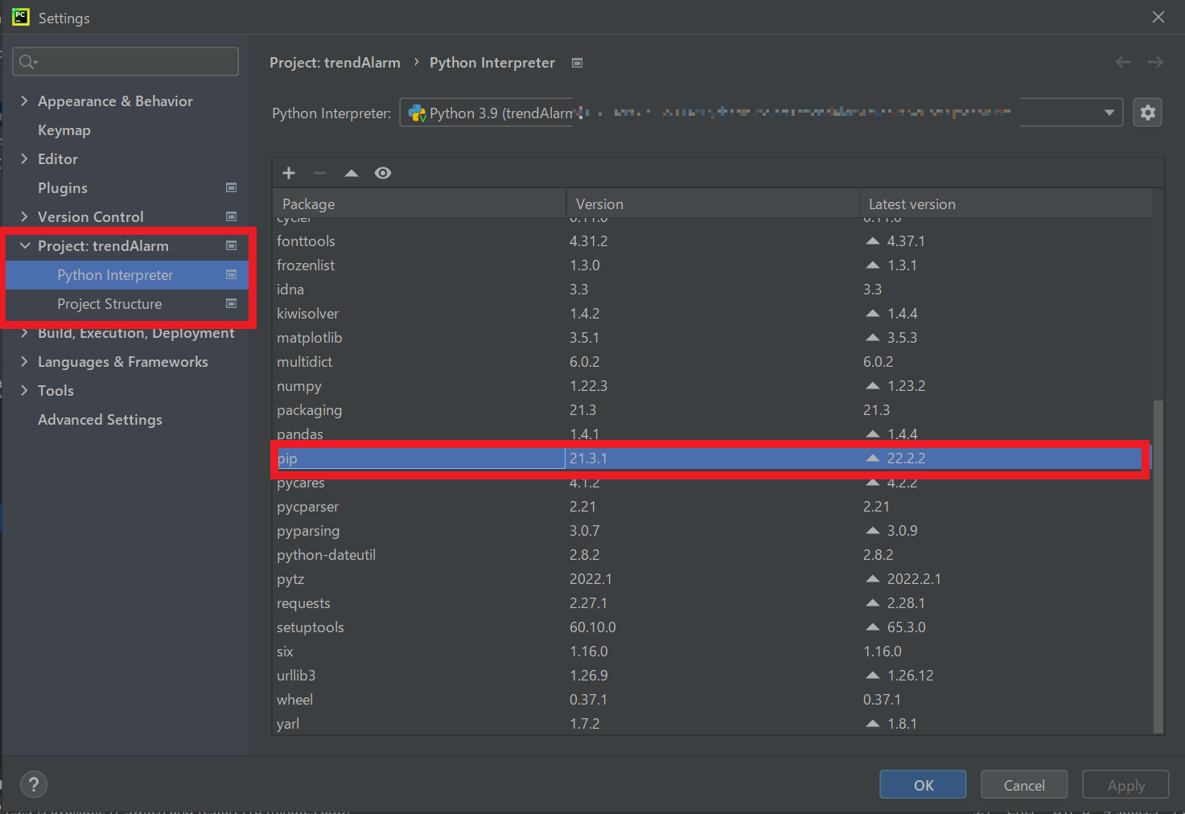Click upgrade arrow next to numpy 1.23.2
The image size is (1185, 814).
(873, 386)
